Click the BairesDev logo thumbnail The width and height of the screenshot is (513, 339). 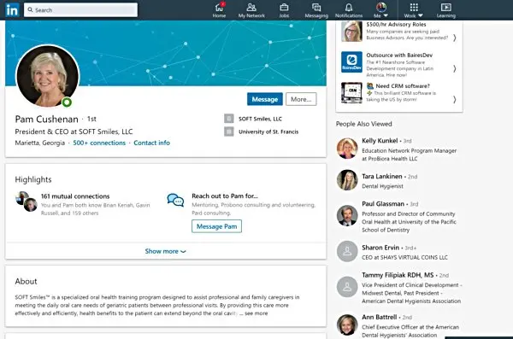click(x=351, y=61)
